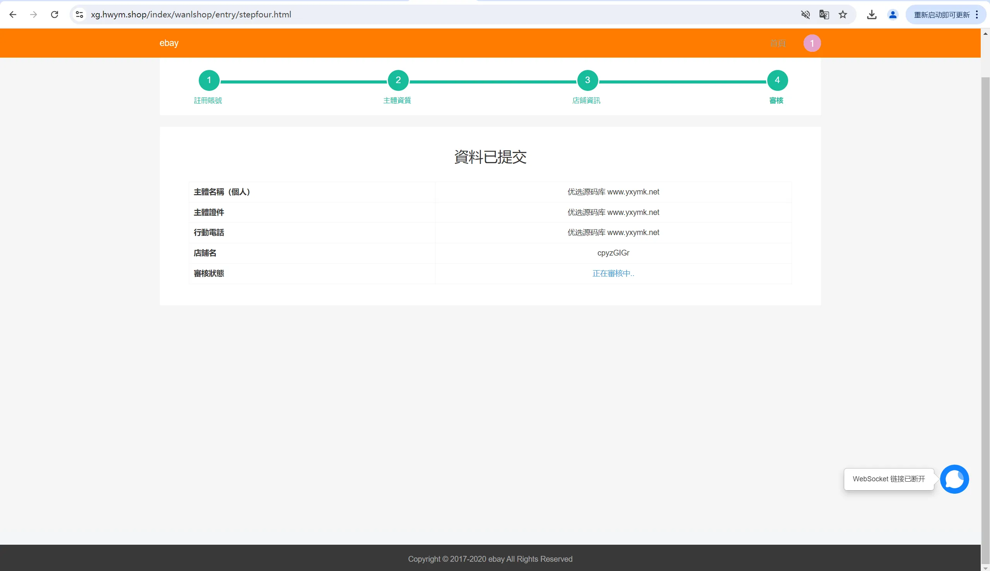Bookmark this page with the star icon

coord(843,15)
